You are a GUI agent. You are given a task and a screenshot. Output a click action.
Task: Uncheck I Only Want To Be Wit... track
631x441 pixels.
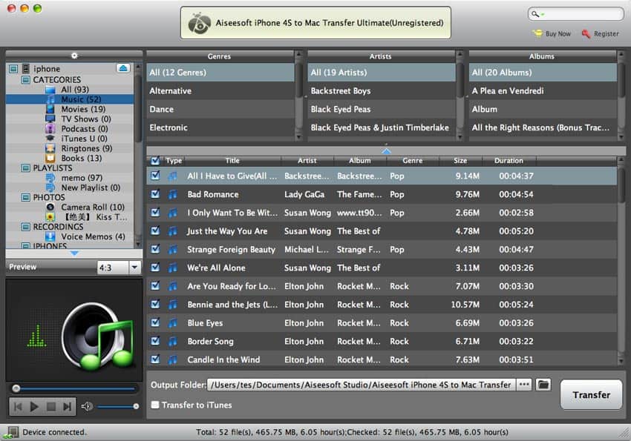click(155, 212)
